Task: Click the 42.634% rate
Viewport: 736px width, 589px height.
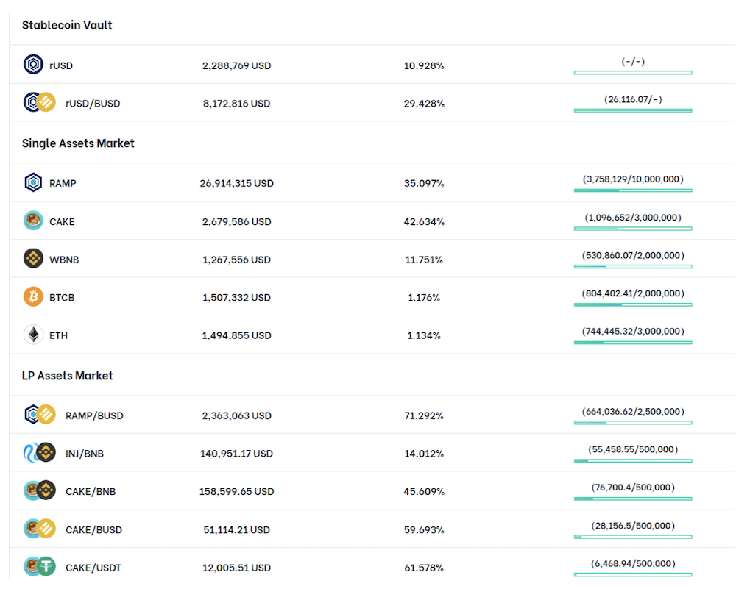Action: coord(424,222)
